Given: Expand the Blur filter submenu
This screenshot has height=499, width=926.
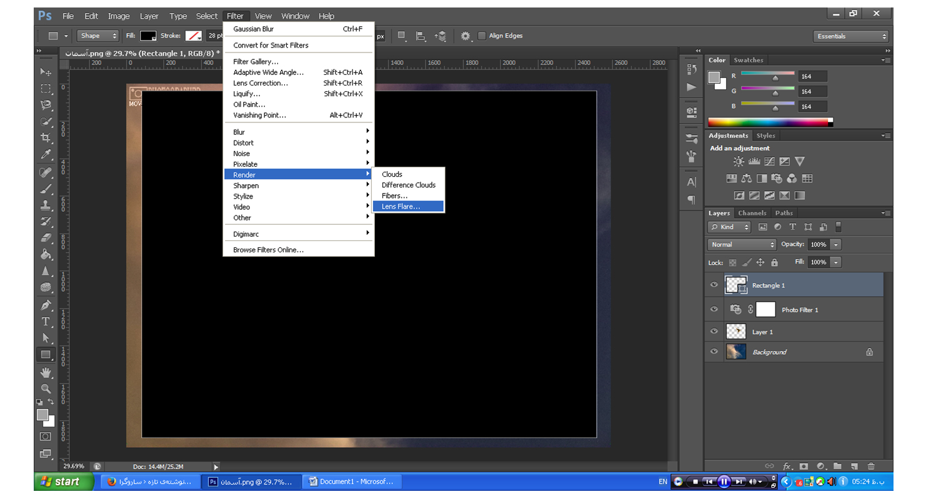Looking at the screenshot, I should tap(299, 132).
